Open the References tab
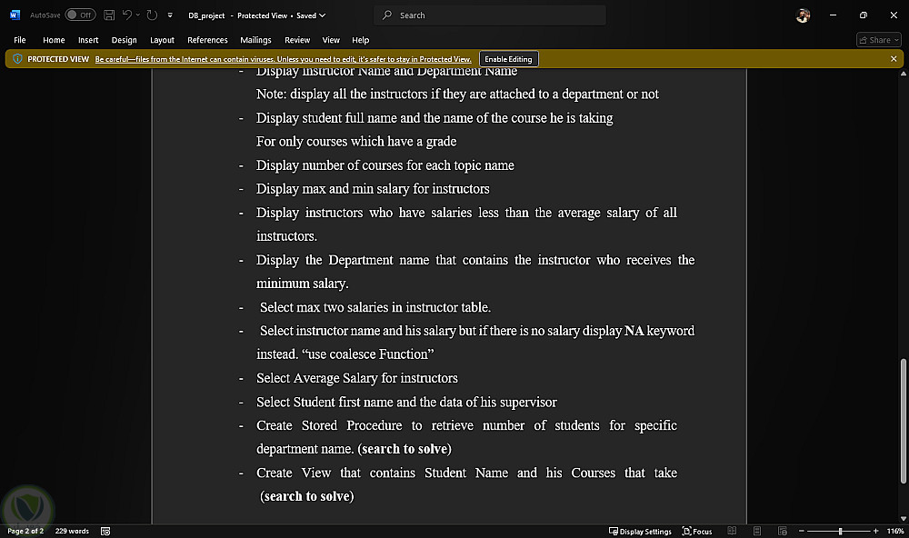909x538 pixels. click(207, 40)
